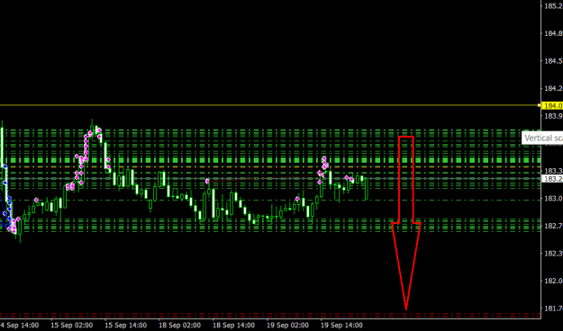Image resolution: width=563 pixels, height=331 pixels.
Task: Click the 185.2 price scale value
Action: [554, 6]
